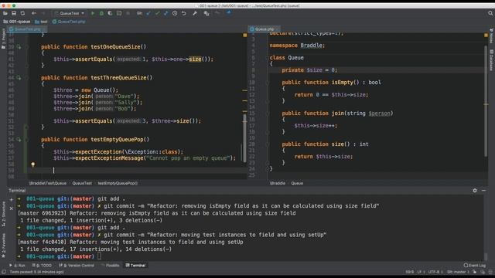Click "Cannot pop an empty queue" string
The width and height of the screenshot is (495, 278).
click(187, 158)
